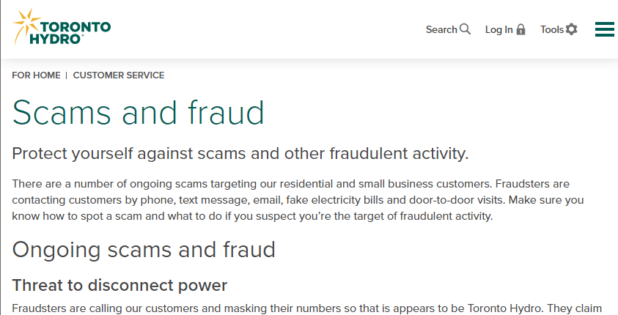Click the breadcrumb separator bar
The width and height of the screenshot is (618, 315).
tap(67, 75)
